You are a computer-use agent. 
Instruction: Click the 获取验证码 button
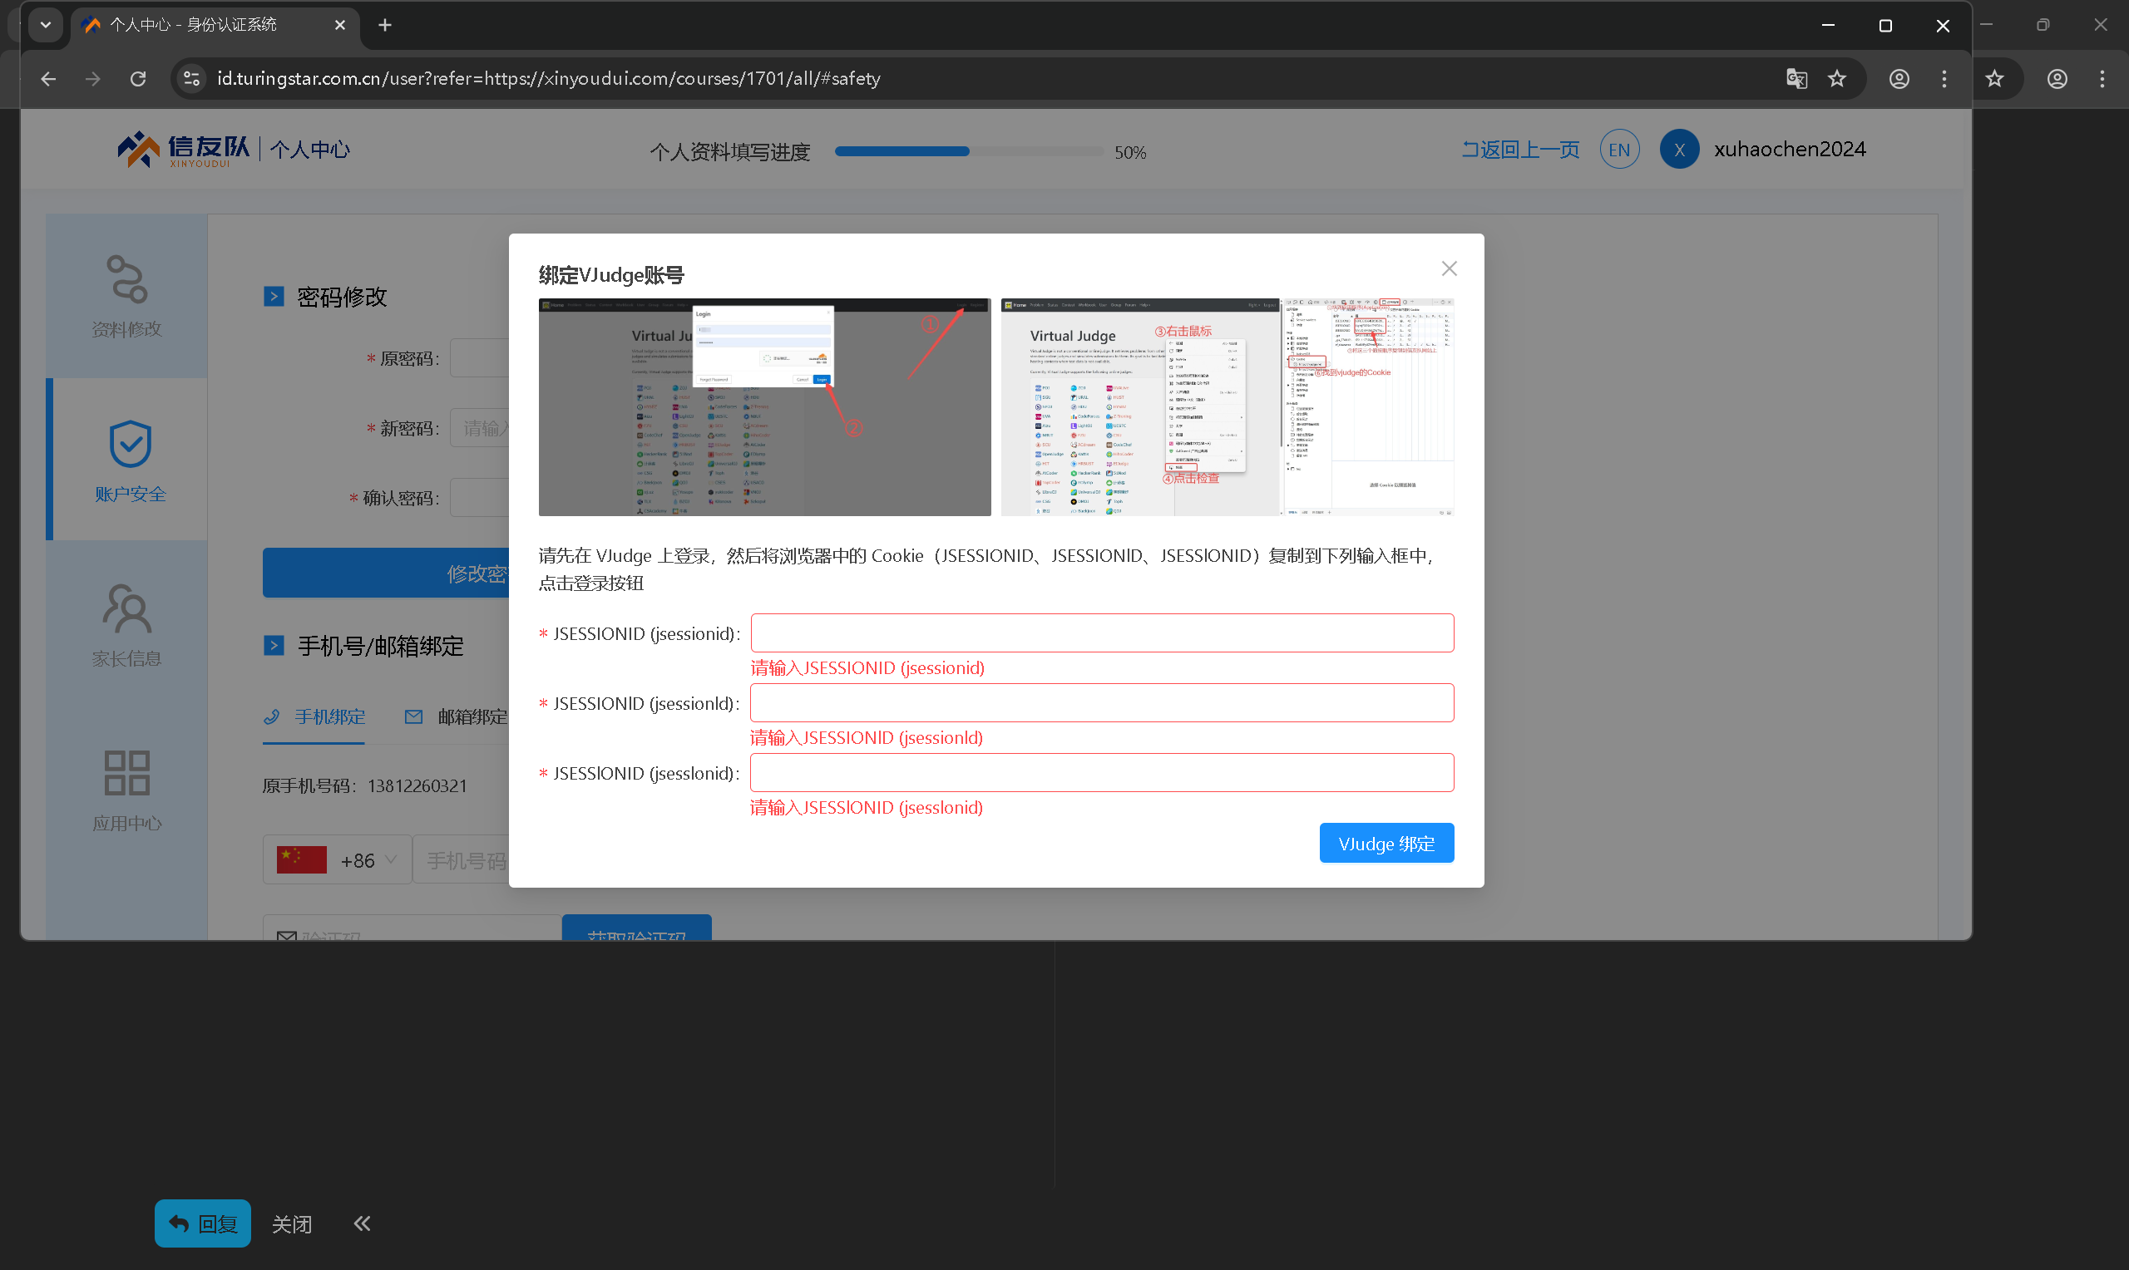point(636,928)
